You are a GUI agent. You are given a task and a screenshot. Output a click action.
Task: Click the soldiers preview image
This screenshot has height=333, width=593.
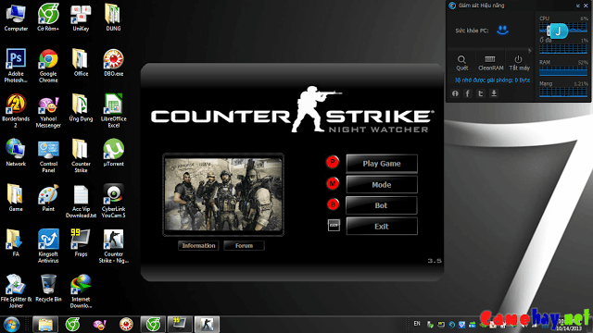tap(223, 194)
